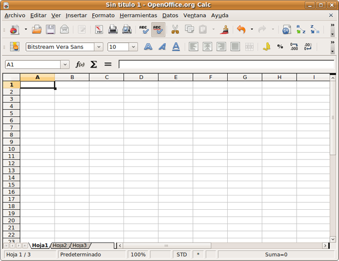Select the Cut scissors icon

175,30
